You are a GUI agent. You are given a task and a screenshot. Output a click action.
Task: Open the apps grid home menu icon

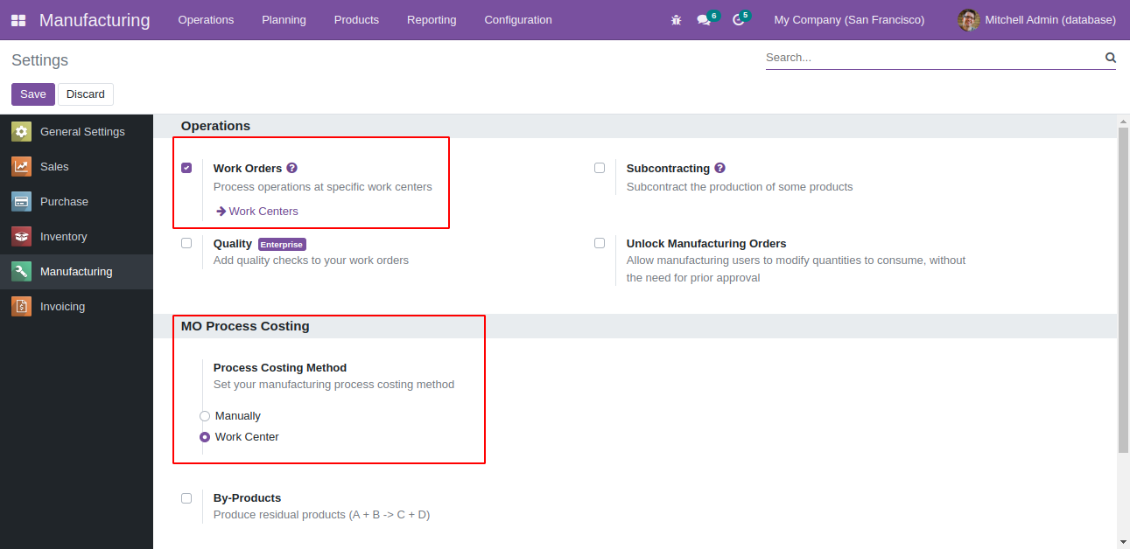tap(18, 20)
